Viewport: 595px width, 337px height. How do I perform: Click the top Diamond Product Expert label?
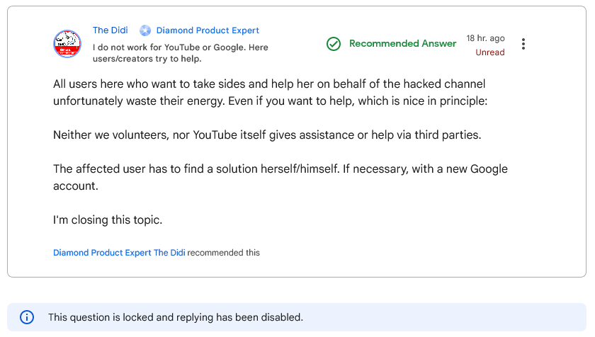[208, 30]
